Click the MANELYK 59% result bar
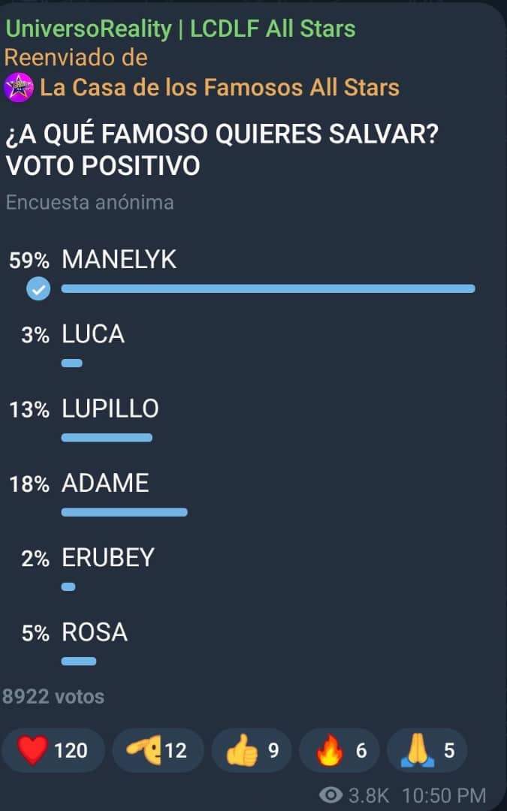 click(267, 288)
